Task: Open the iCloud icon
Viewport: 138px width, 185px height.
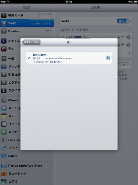Action: tap(4, 100)
